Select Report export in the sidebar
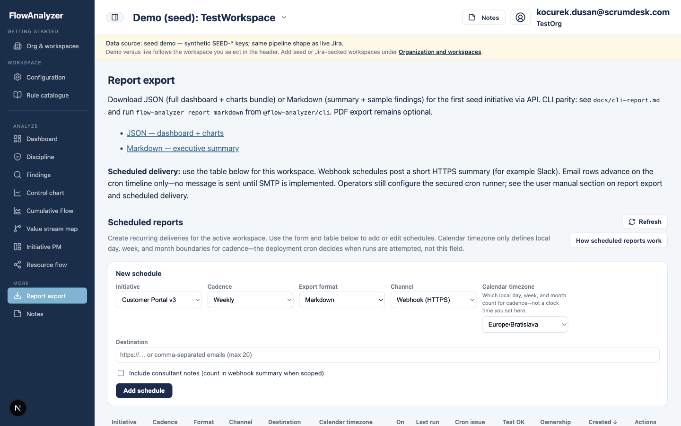681x426 pixels. click(x=47, y=296)
